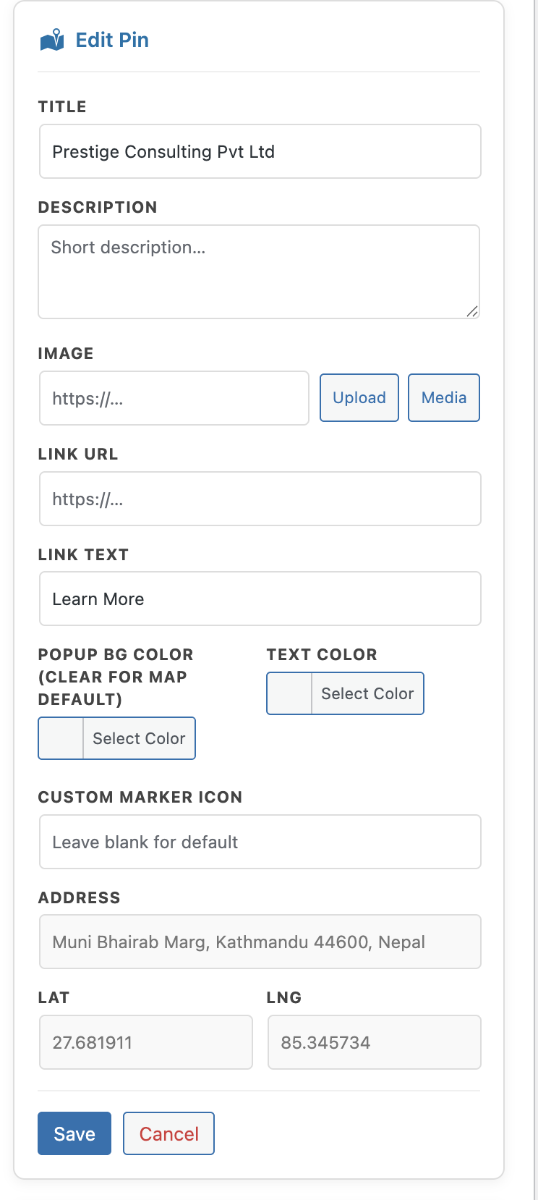Image resolution: width=538 pixels, height=1200 pixels.
Task: Open the Text Color picker swatch
Action: (288, 693)
